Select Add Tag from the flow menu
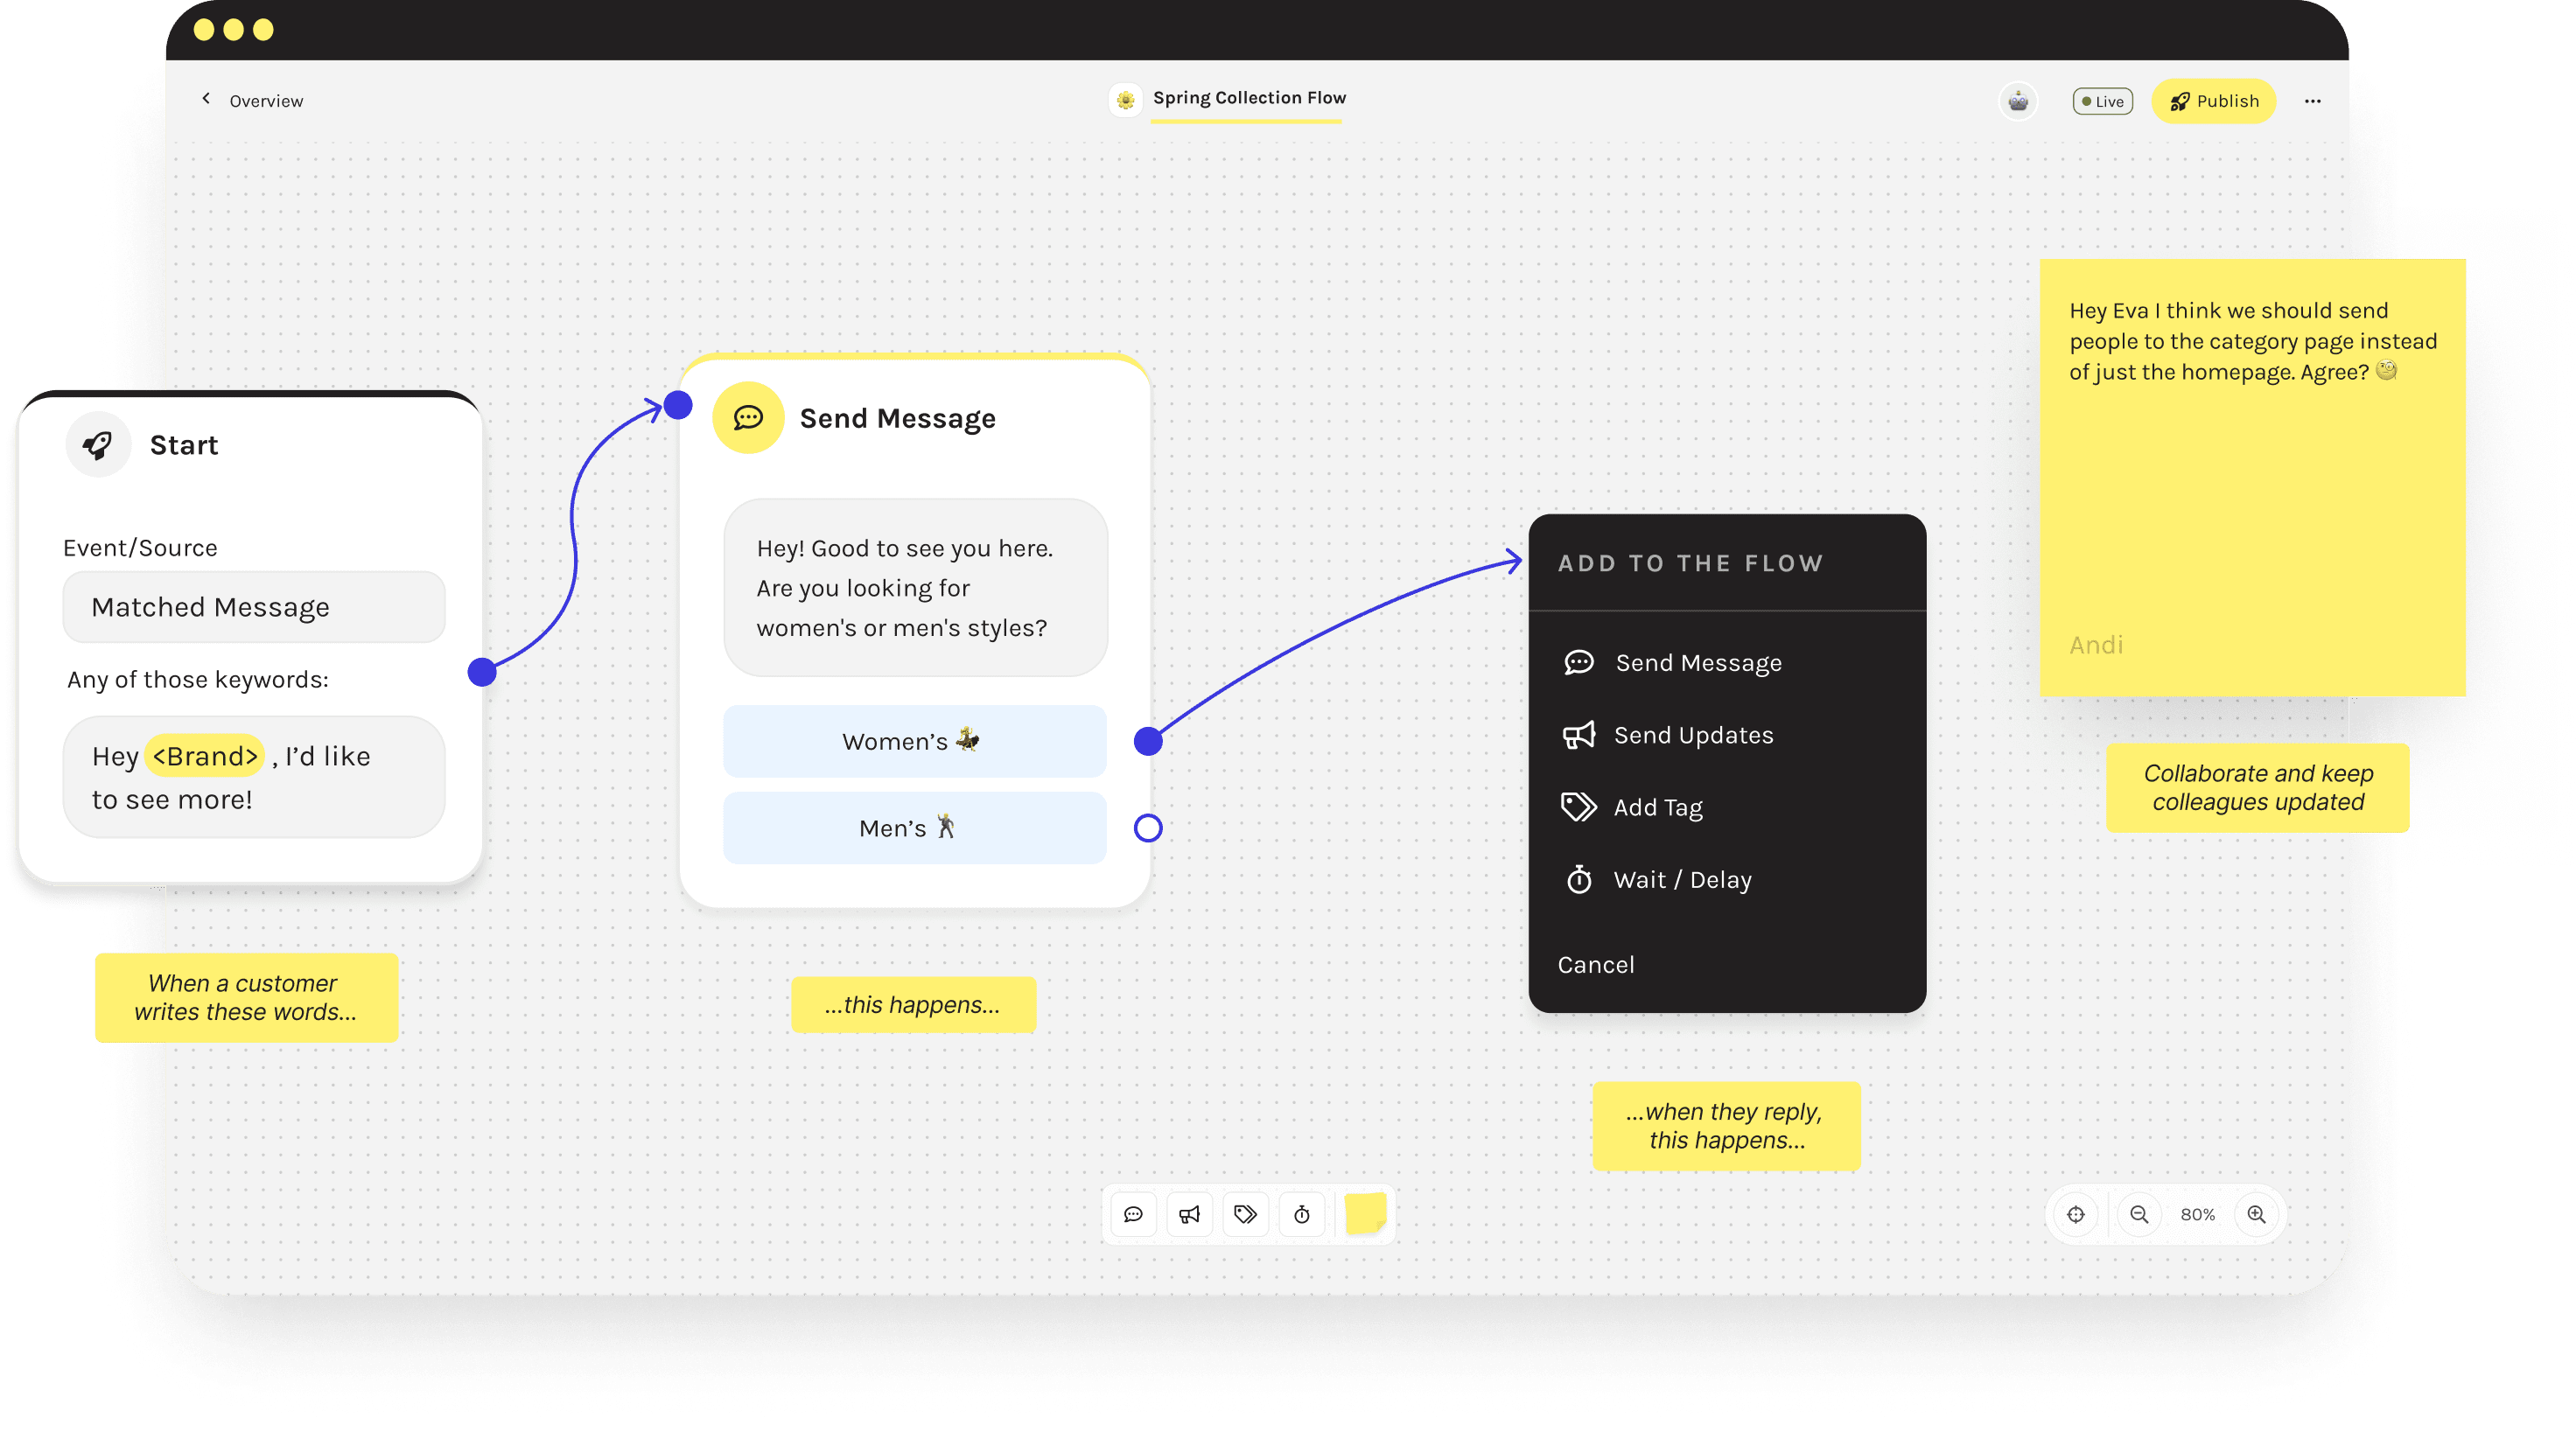The height and width of the screenshot is (1439, 2576). coord(1658,807)
